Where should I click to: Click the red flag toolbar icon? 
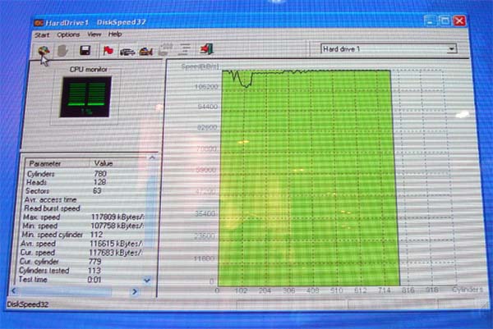click(108, 50)
